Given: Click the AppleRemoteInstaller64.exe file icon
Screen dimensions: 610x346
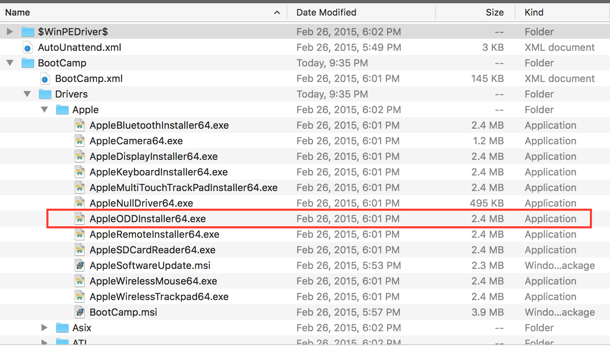Looking at the screenshot, I should tap(80, 234).
